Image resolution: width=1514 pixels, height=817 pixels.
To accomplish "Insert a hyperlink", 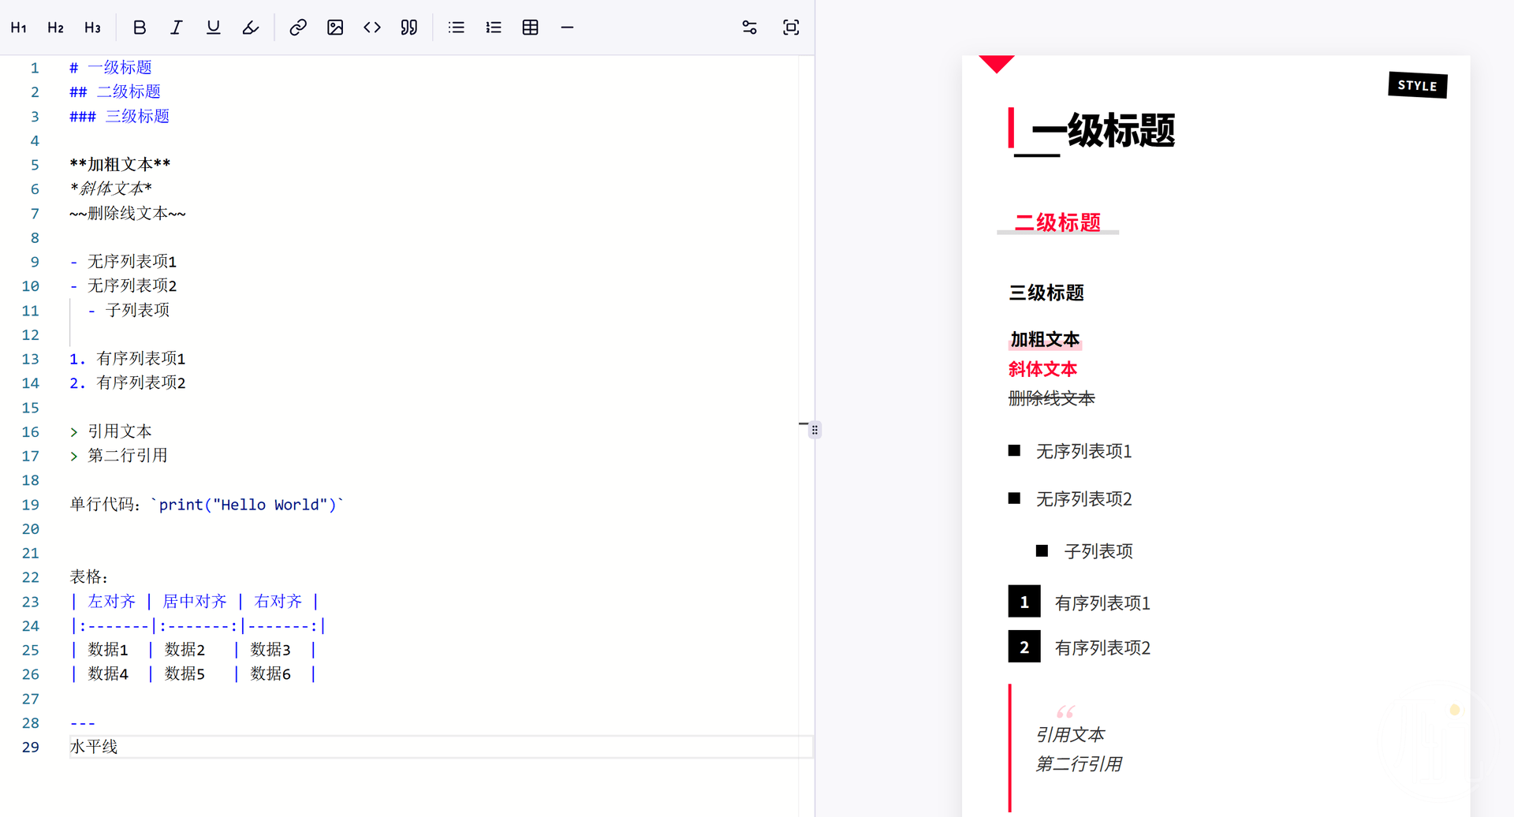I will (297, 28).
